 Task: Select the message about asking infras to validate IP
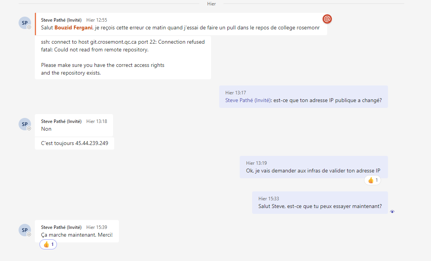313,171
